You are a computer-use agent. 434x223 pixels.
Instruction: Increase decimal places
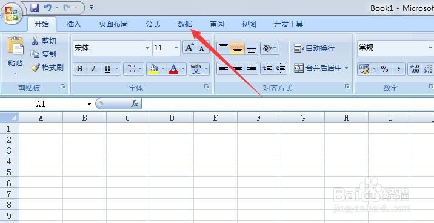[x=415, y=69]
